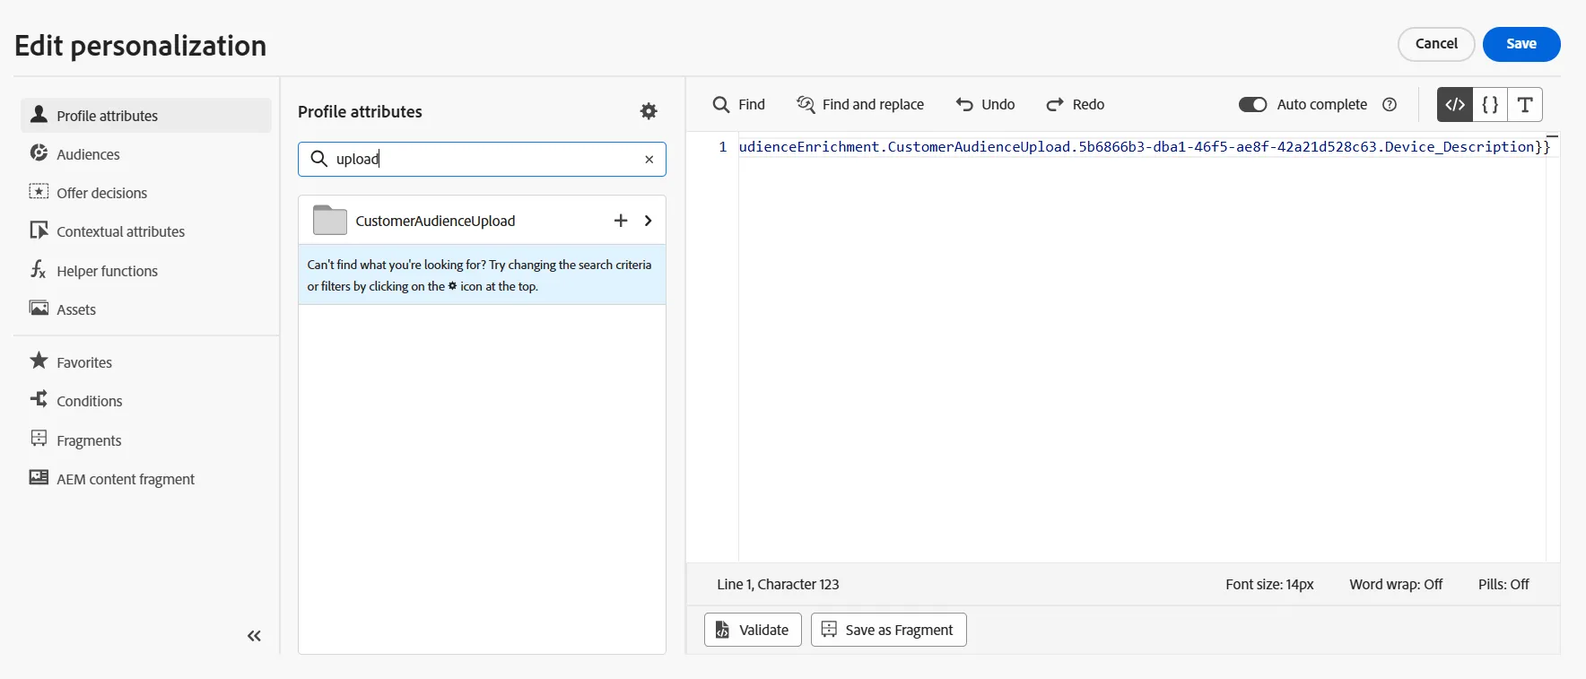This screenshot has width=1586, height=679.
Task: Redo the last edit
Action: [x=1075, y=105]
